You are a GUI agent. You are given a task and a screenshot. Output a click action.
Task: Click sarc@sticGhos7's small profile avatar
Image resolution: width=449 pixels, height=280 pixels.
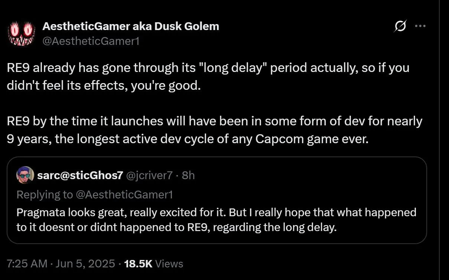26,175
